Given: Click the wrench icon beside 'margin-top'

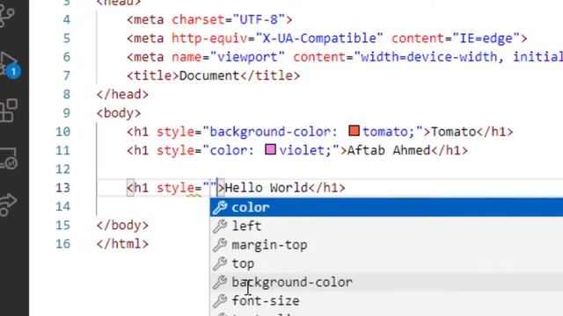Looking at the screenshot, I should (x=220, y=245).
